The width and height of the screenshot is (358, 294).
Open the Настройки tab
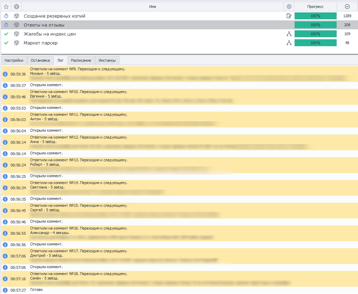tap(14, 60)
